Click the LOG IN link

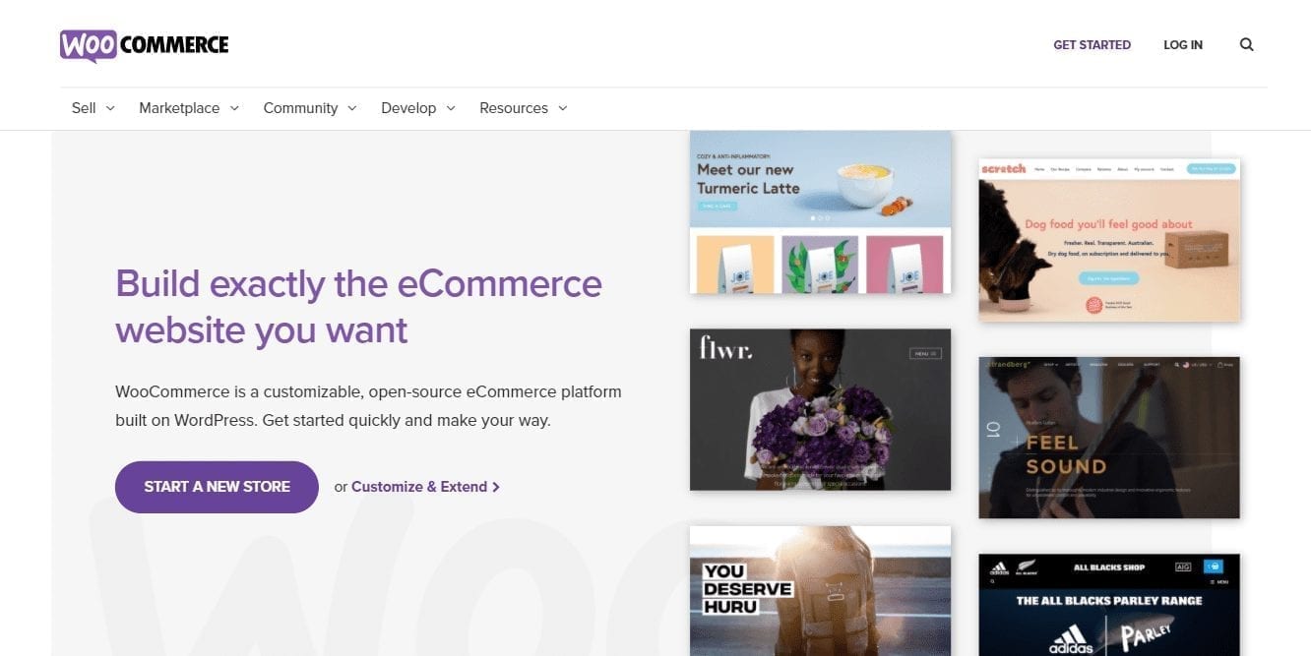(1182, 44)
